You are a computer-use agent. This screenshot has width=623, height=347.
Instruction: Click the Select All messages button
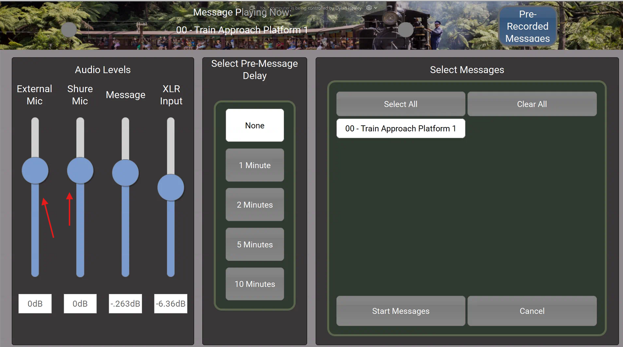coord(400,104)
